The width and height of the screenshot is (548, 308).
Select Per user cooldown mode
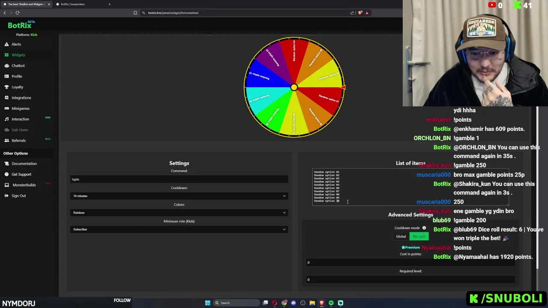tap(419, 237)
